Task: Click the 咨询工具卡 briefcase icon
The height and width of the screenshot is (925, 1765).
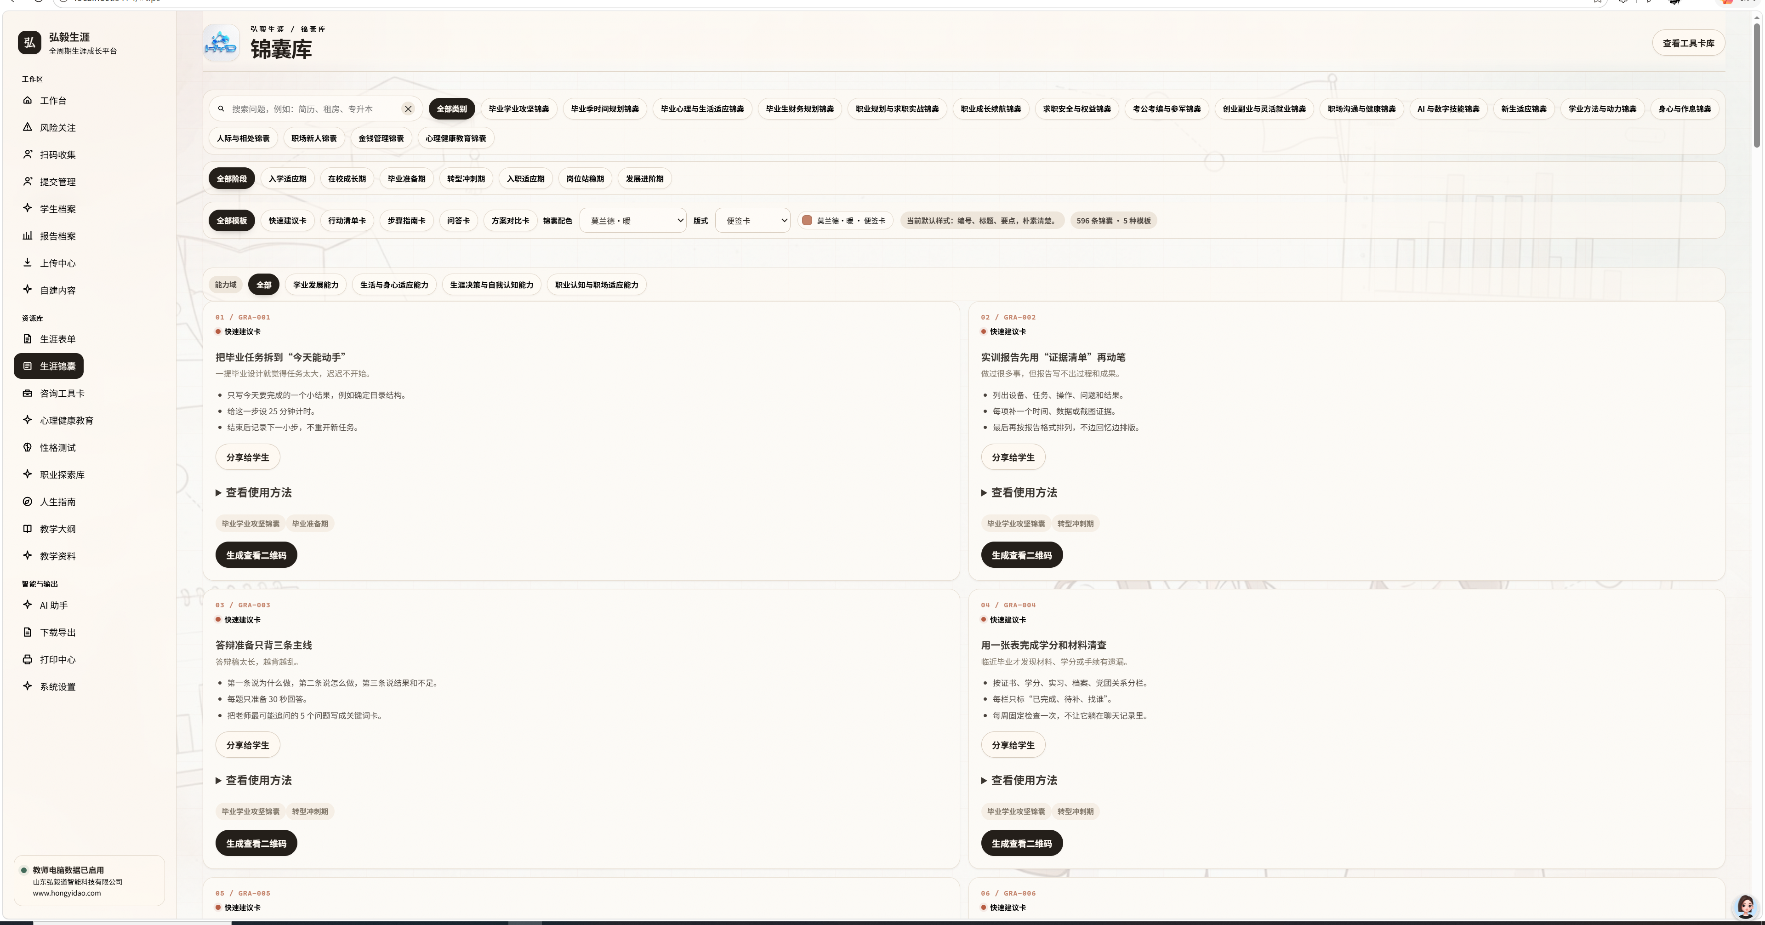Action: [28, 393]
